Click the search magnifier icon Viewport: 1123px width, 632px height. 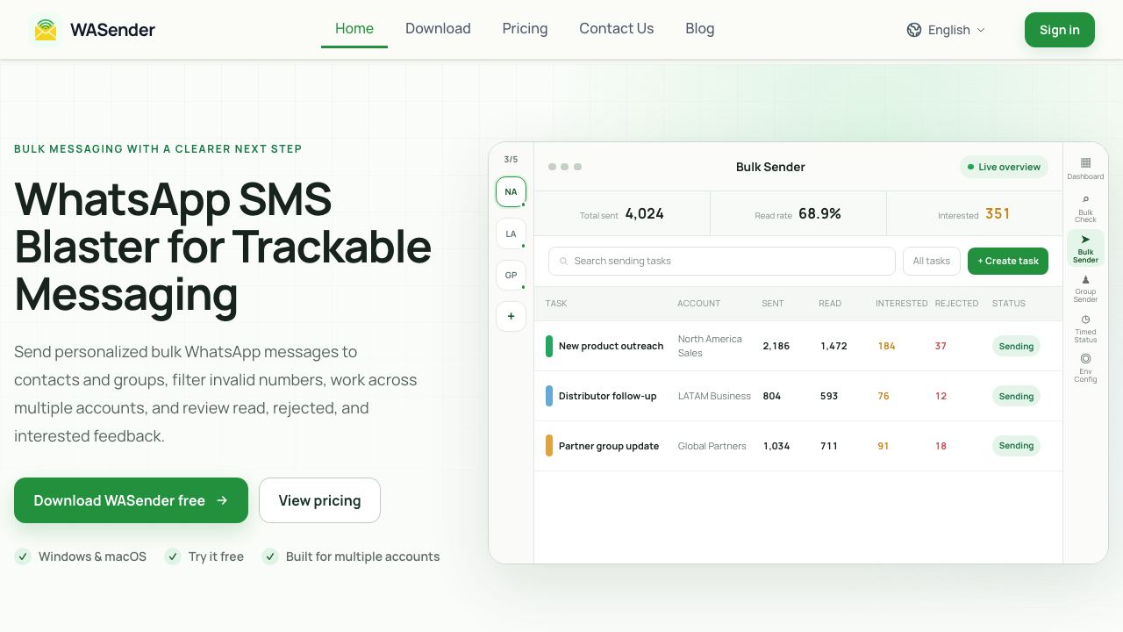[564, 261]
